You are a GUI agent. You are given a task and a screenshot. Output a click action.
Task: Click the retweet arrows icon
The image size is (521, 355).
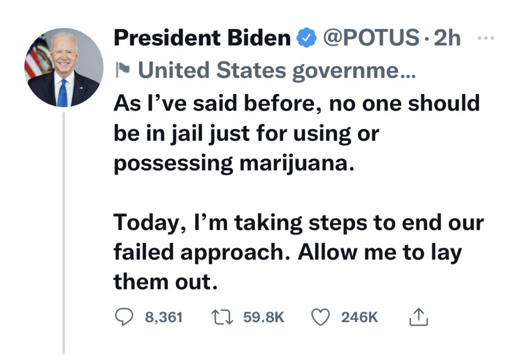(222, 317)
